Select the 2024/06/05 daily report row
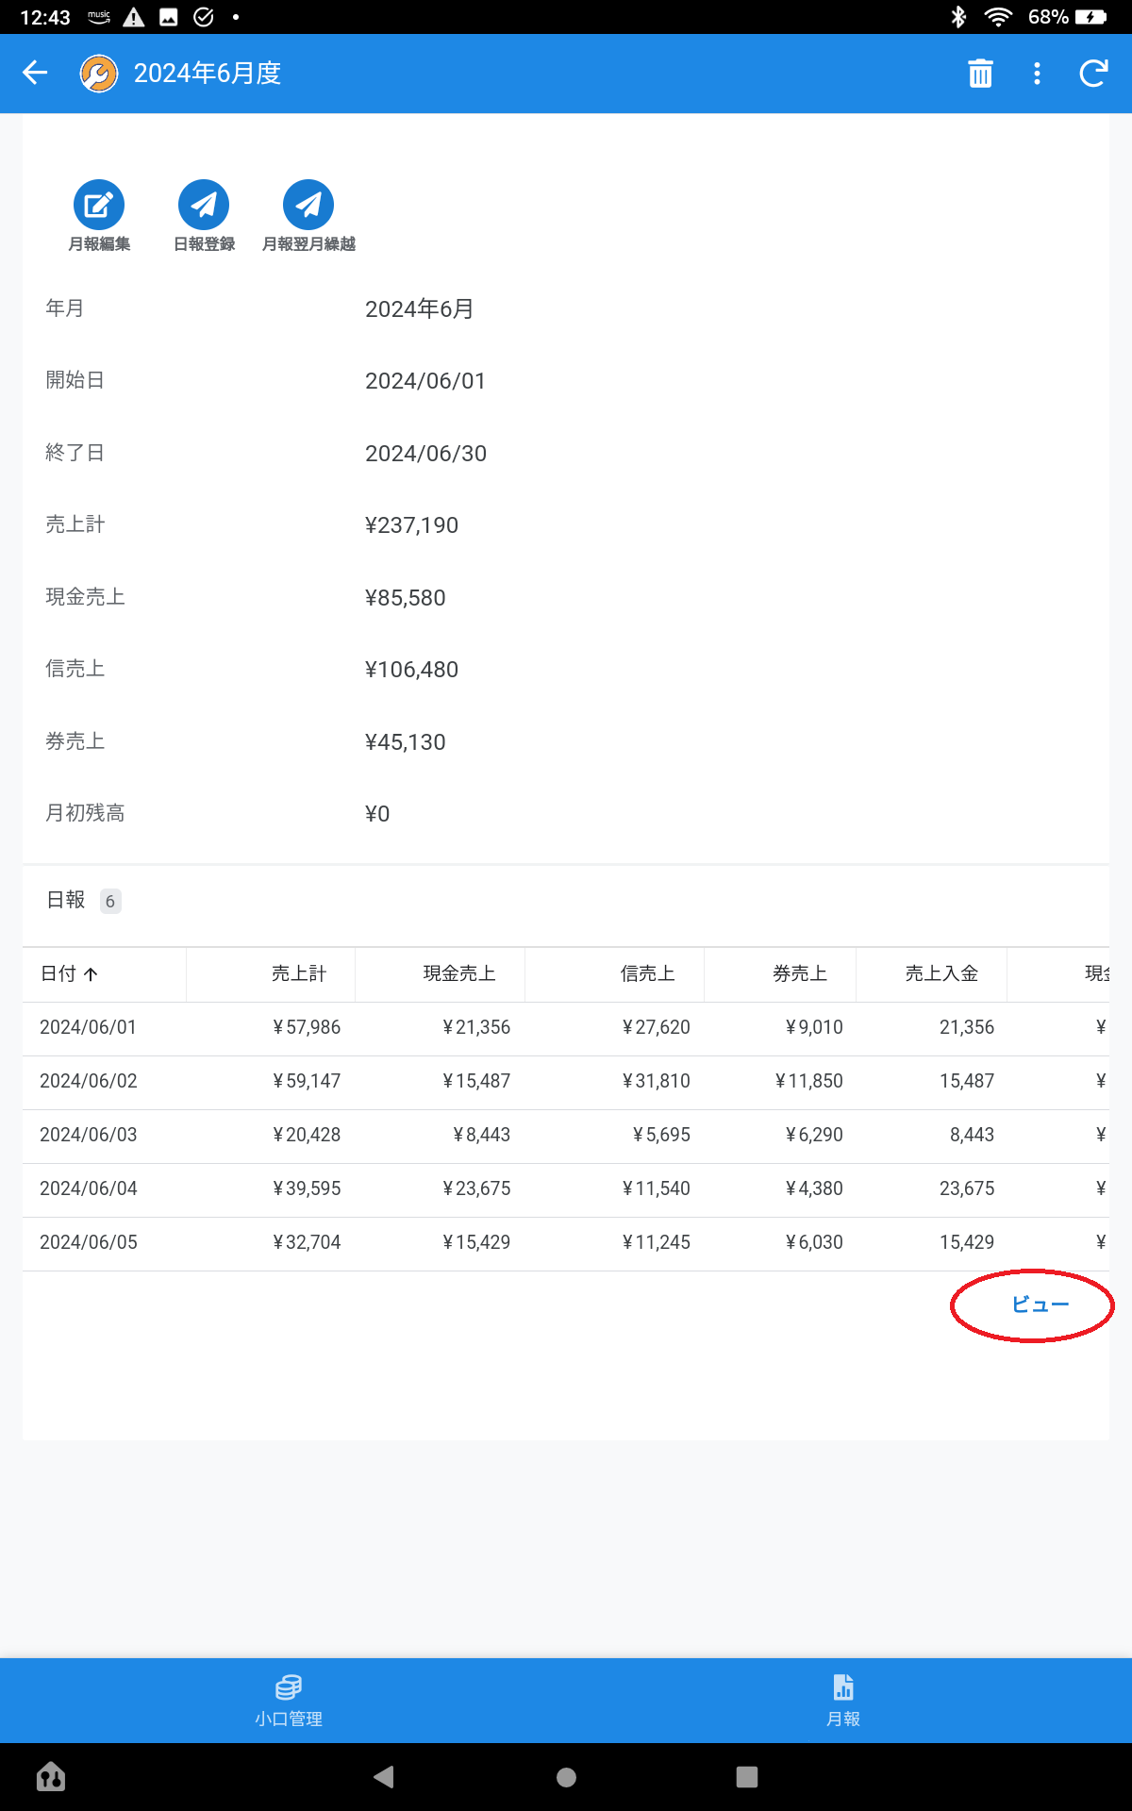 coord(89,1243)
